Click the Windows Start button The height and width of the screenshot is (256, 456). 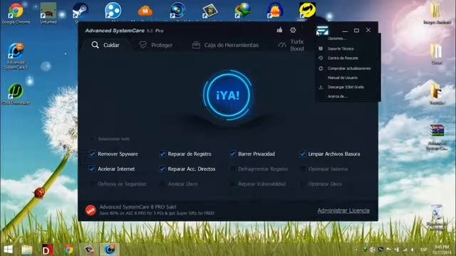(x=8, y=250)
